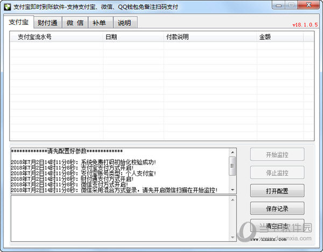Click log panel scroll down arrow
323x252 pixels.
pyautogui.click(x=233, y=190)
